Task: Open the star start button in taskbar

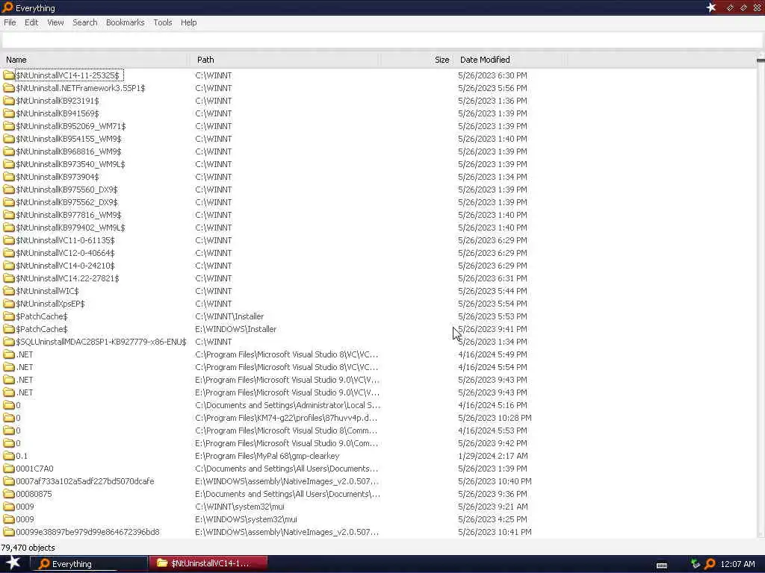Action: coord(13,563)
